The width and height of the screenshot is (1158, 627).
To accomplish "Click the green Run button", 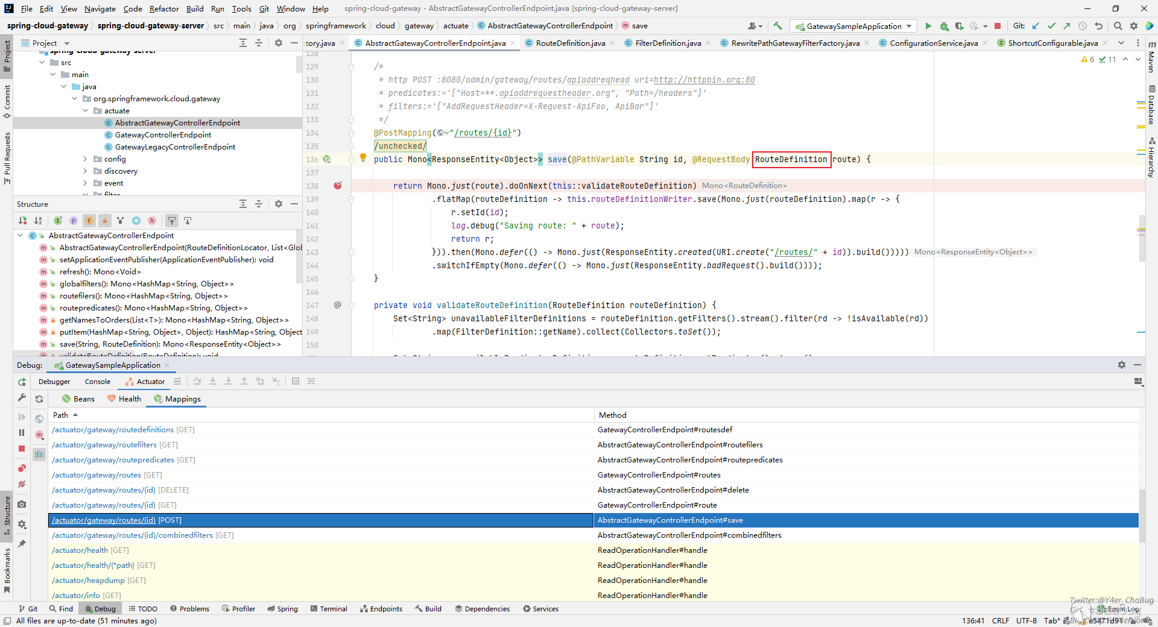I will click(928, 26).
